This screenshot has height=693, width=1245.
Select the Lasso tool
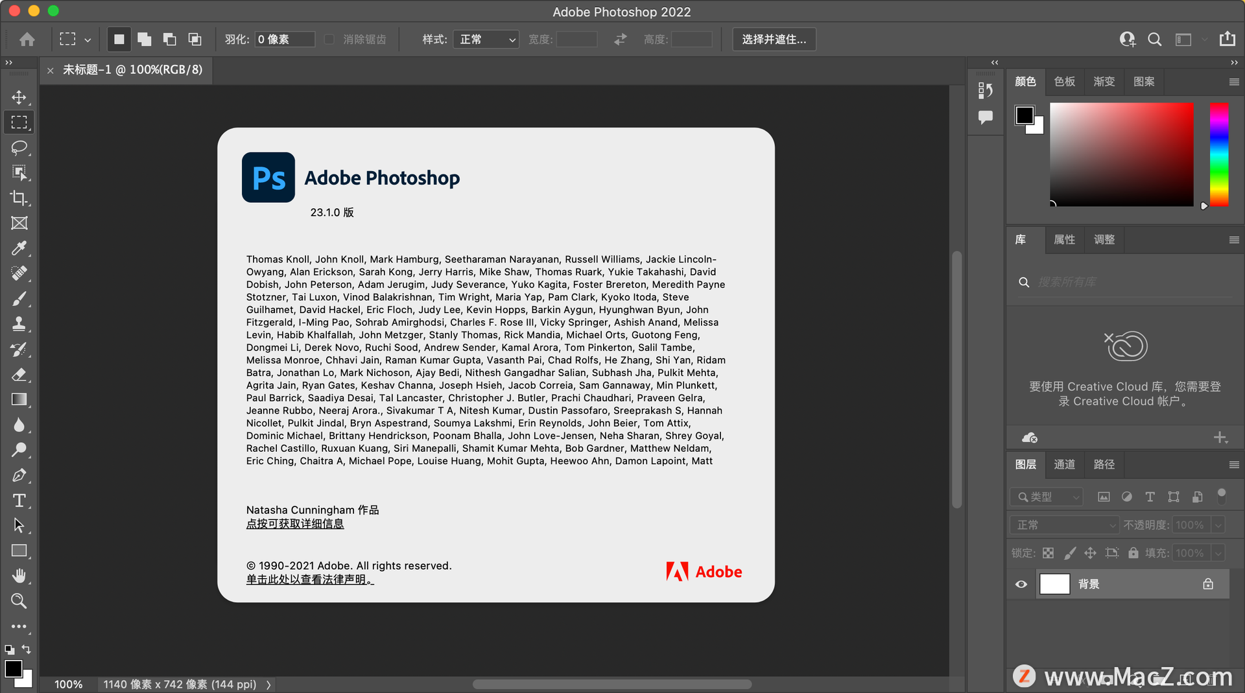click(x=19, y=147)
